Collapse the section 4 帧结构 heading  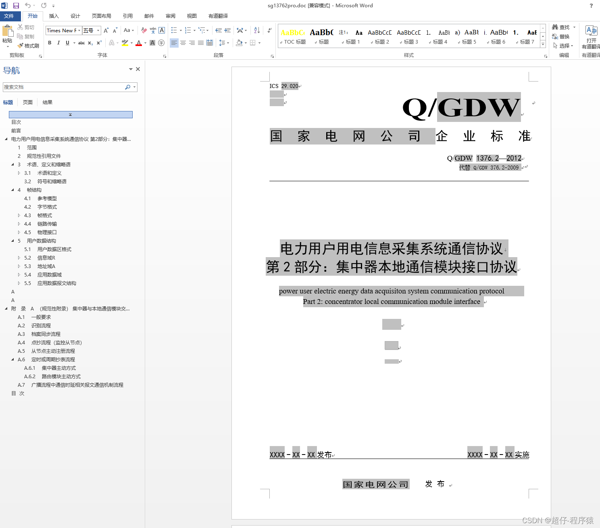[12, 190]
